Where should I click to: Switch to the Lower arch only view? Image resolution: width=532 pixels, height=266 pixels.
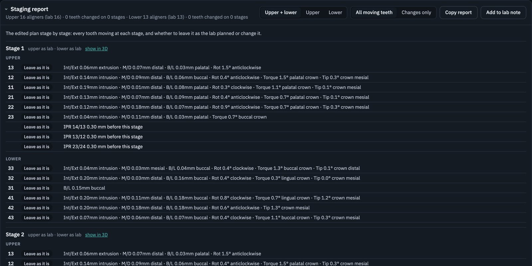335,13
